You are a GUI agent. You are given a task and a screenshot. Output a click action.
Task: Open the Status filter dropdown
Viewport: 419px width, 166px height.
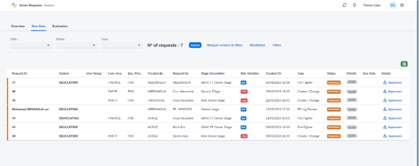(x=77, y=46)
